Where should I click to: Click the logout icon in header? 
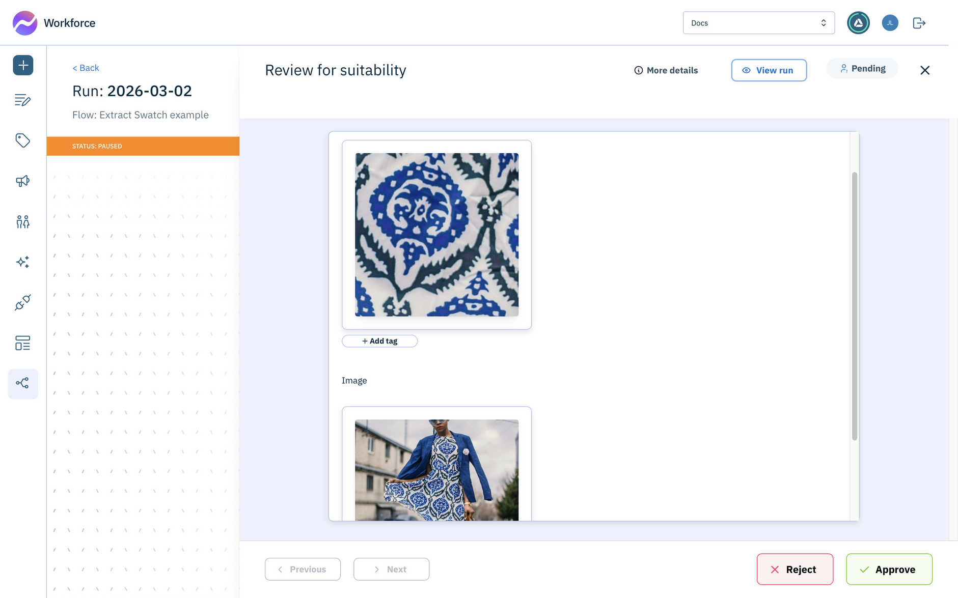919,23
